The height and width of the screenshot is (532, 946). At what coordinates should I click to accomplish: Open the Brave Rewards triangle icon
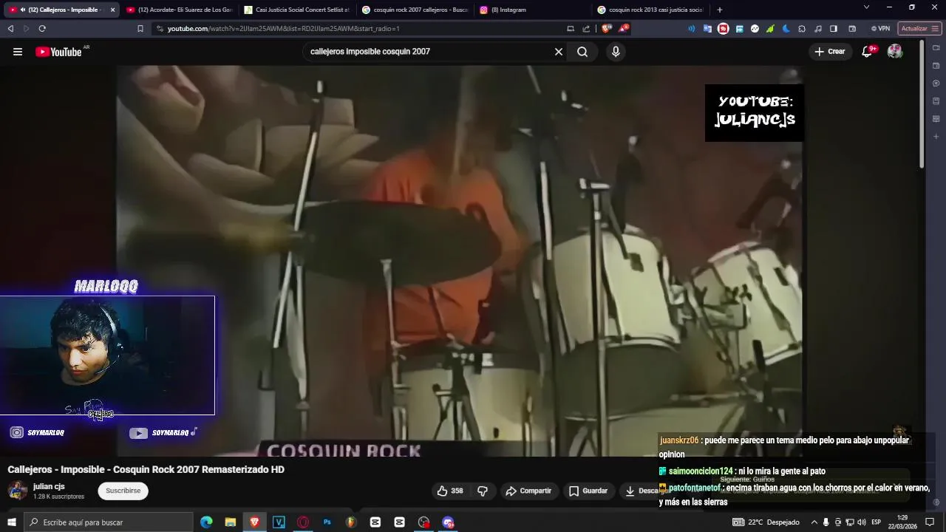624,29
